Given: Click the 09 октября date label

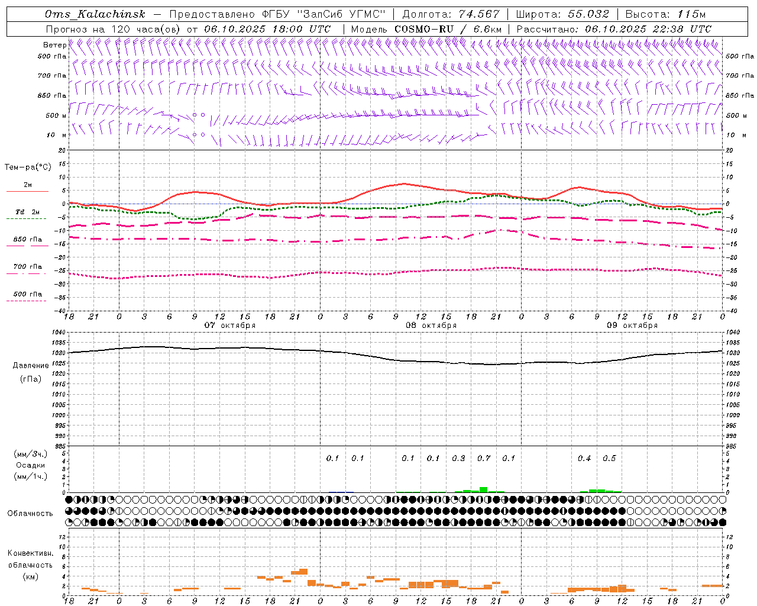Looking at the screenshot, I should [x=632, y=325].
